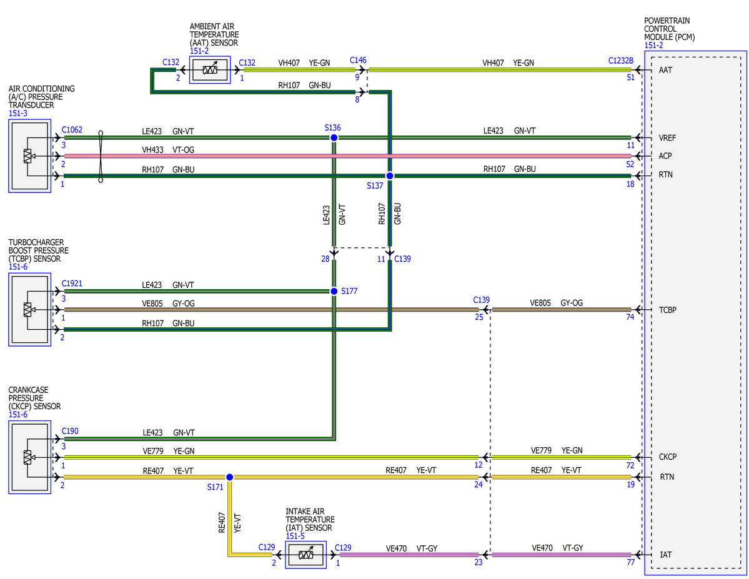The width and height of the screenshot is (749, 579).
Task: Select the Turbocharger Boost Pressure sensor symbol
Action: (x=29, y=310)
